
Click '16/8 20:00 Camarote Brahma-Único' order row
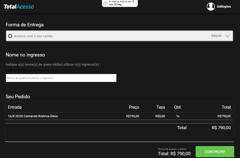pos(119,116)
